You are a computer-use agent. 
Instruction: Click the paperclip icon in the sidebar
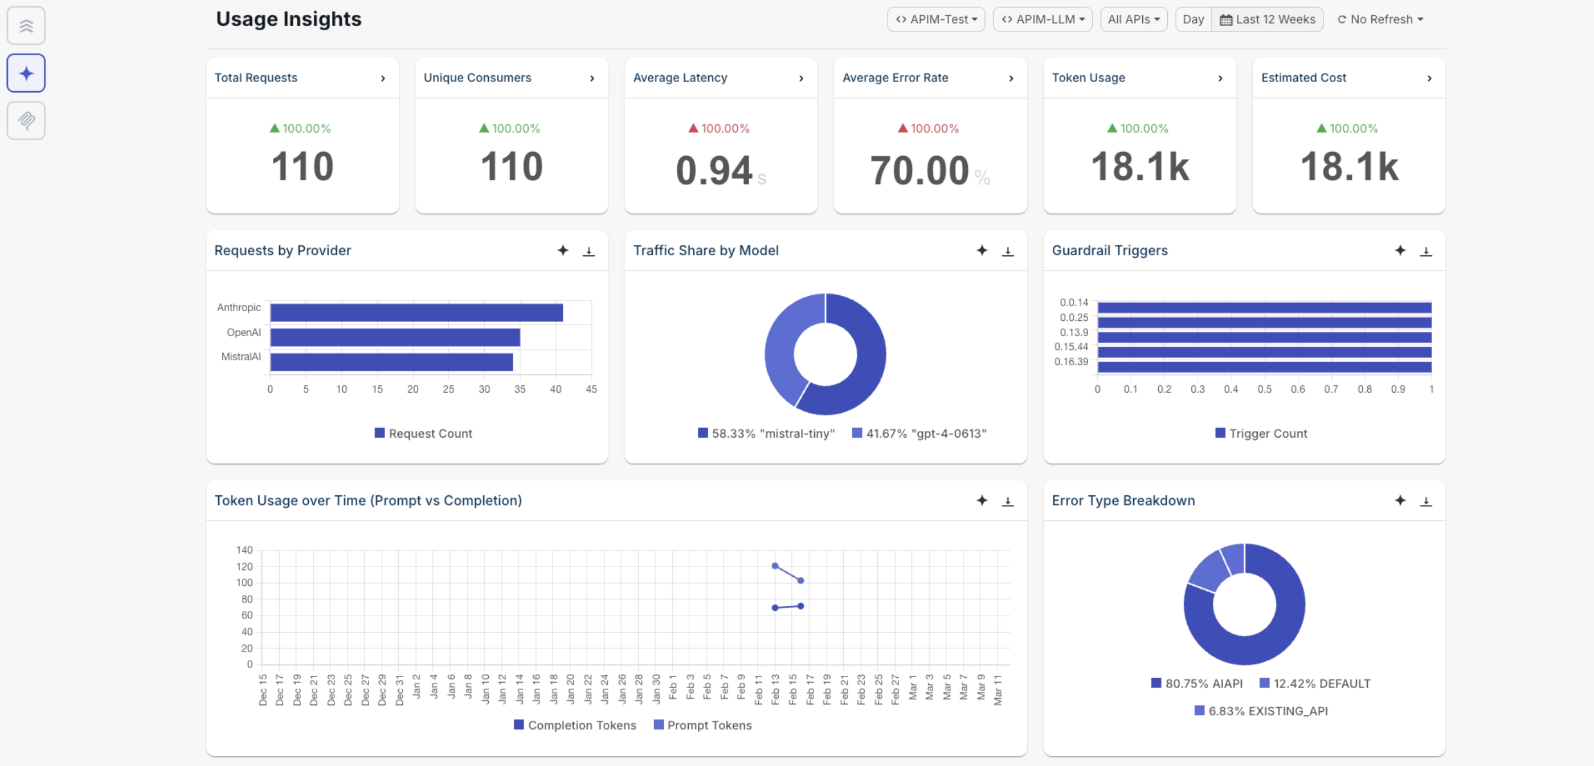(26, 120)
